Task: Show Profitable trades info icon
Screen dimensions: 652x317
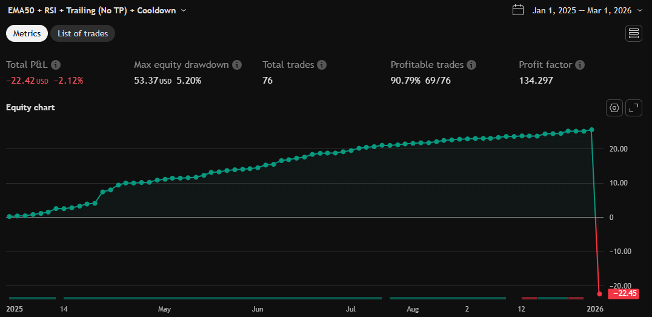Action: 471,65
